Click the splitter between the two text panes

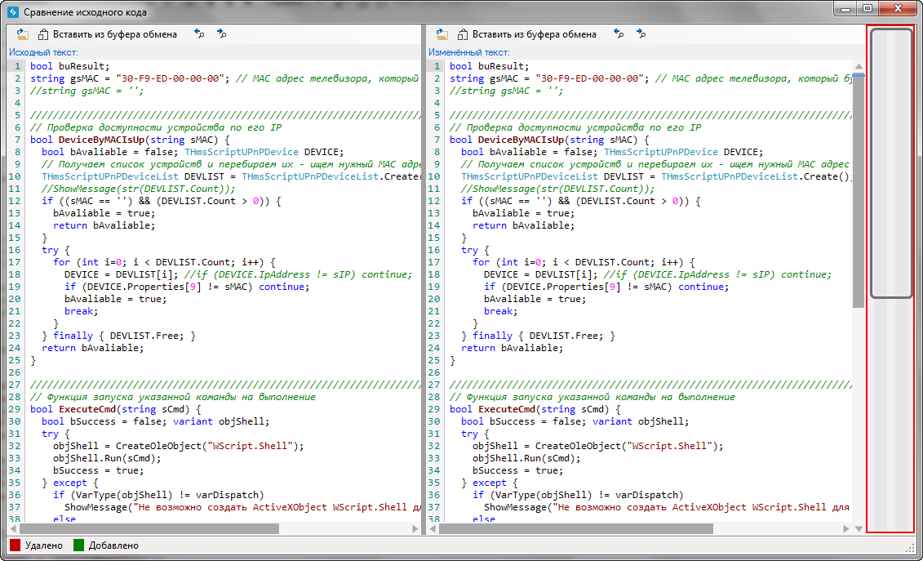pyautogui.click(x=424, y=286)
